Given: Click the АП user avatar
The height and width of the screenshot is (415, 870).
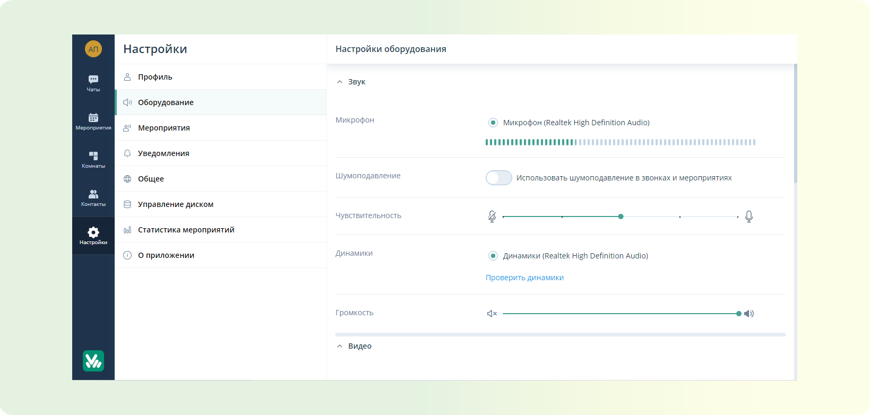Looking at the screenshot, I should 93,49.
